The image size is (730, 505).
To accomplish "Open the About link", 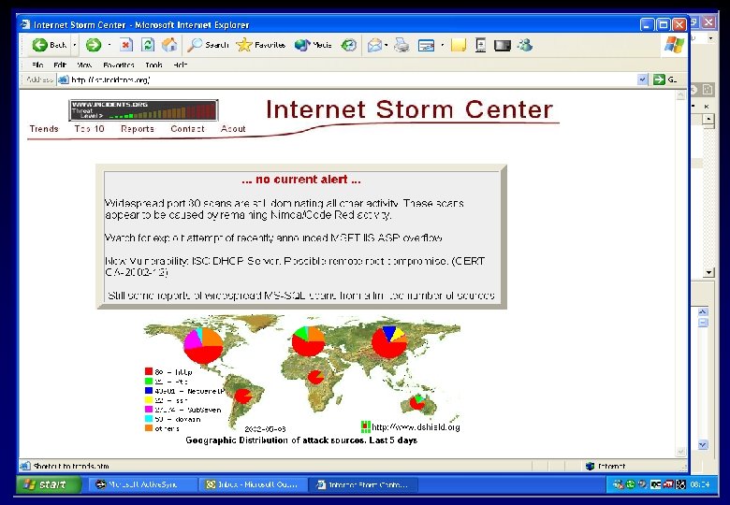I will click(x=233, y=129).
